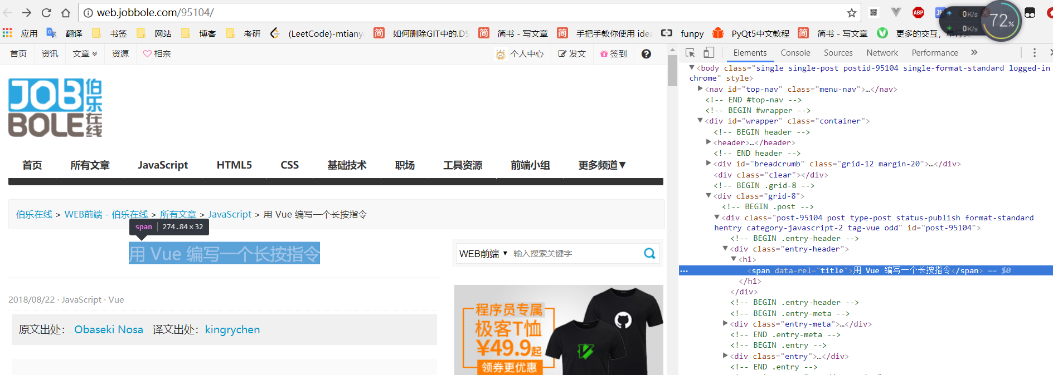Click the pink heart icon beside 相亲

[x=147, y=54]
